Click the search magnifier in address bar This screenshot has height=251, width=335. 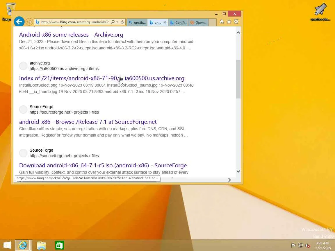113,22
